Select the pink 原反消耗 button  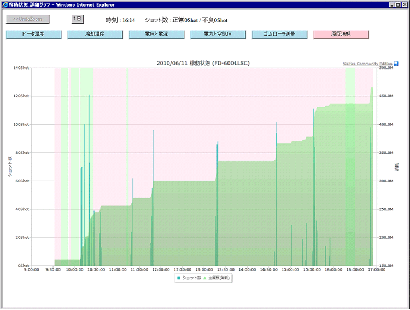[341, 35]
